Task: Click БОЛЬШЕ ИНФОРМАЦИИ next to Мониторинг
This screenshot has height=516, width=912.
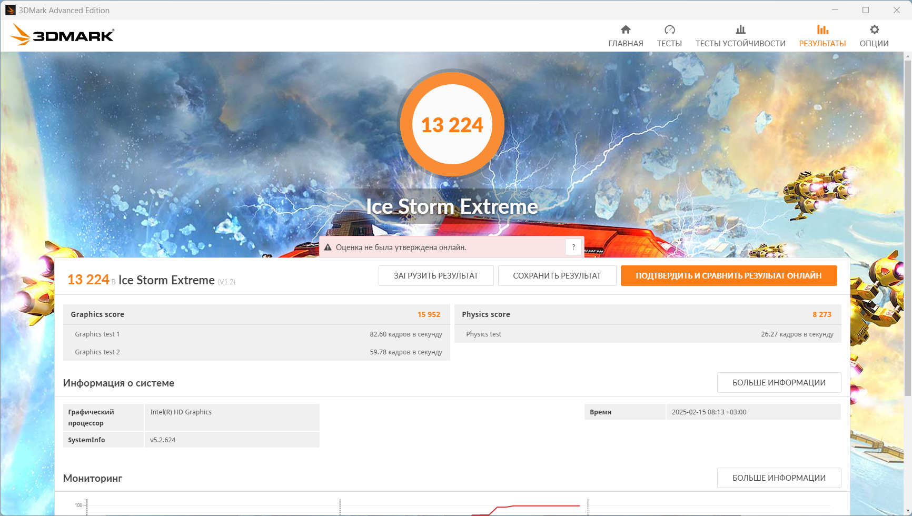Action: point(779,478)
